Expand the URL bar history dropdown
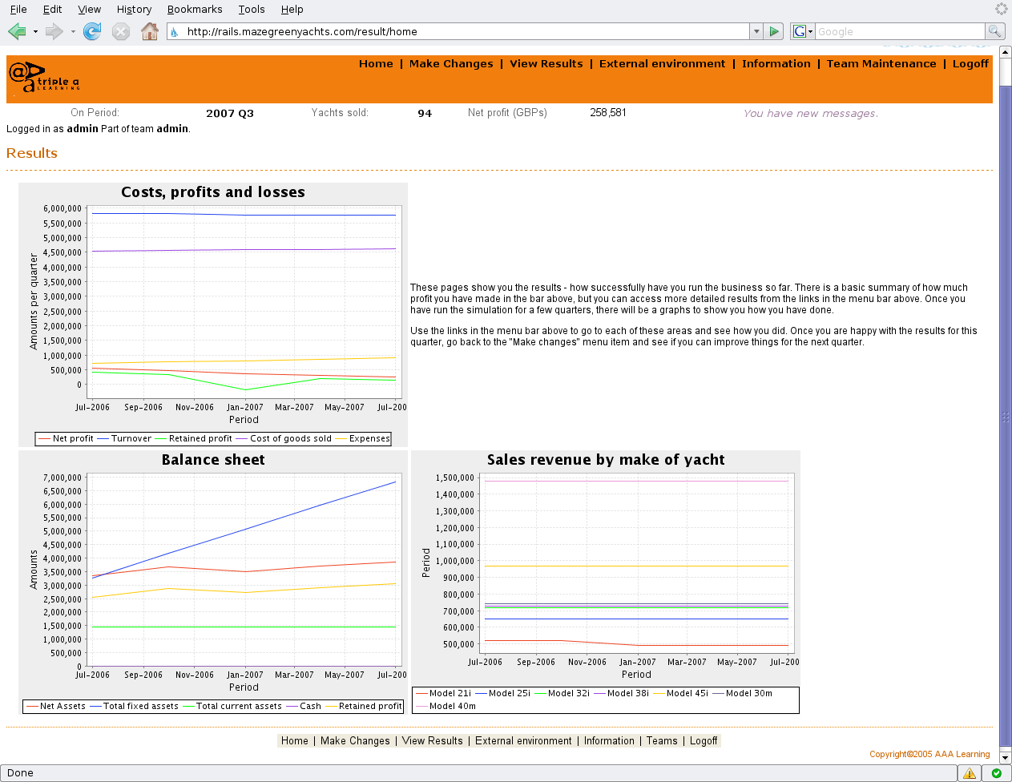The height and width of the screenshot is (782, 1012). [x=756, y=31]
